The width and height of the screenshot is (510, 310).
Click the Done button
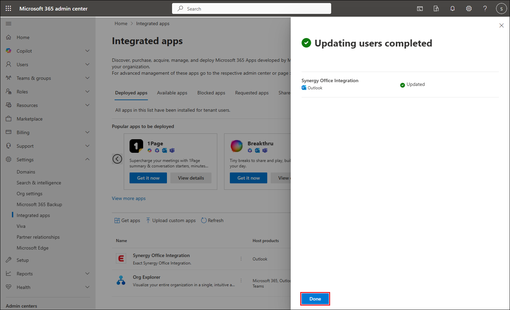point(315,299)
